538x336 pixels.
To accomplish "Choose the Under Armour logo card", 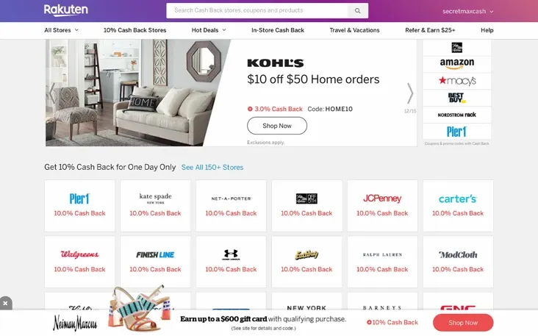I will coord(231,262).
